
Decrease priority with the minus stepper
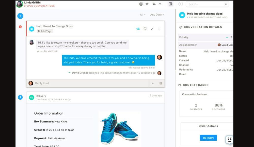tap(227, 37)
